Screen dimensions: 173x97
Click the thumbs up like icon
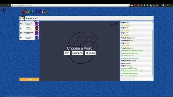112,25
